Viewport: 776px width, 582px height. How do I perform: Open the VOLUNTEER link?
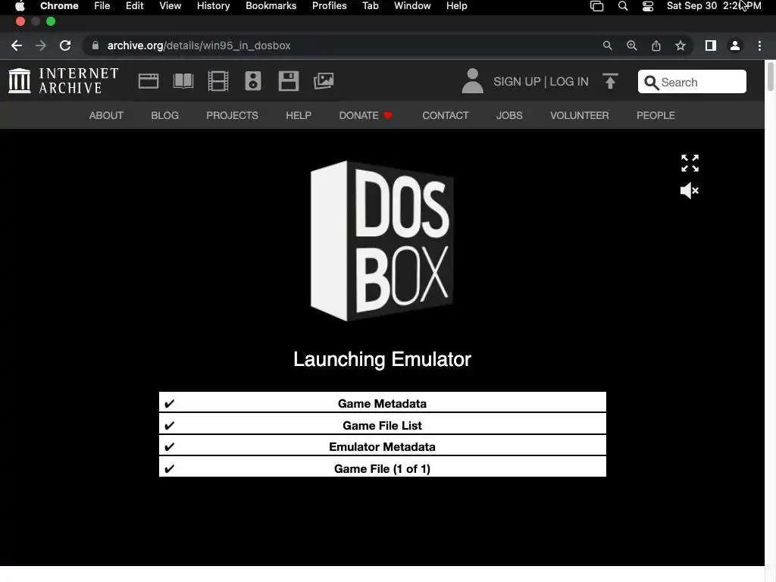tap(580, 115)
